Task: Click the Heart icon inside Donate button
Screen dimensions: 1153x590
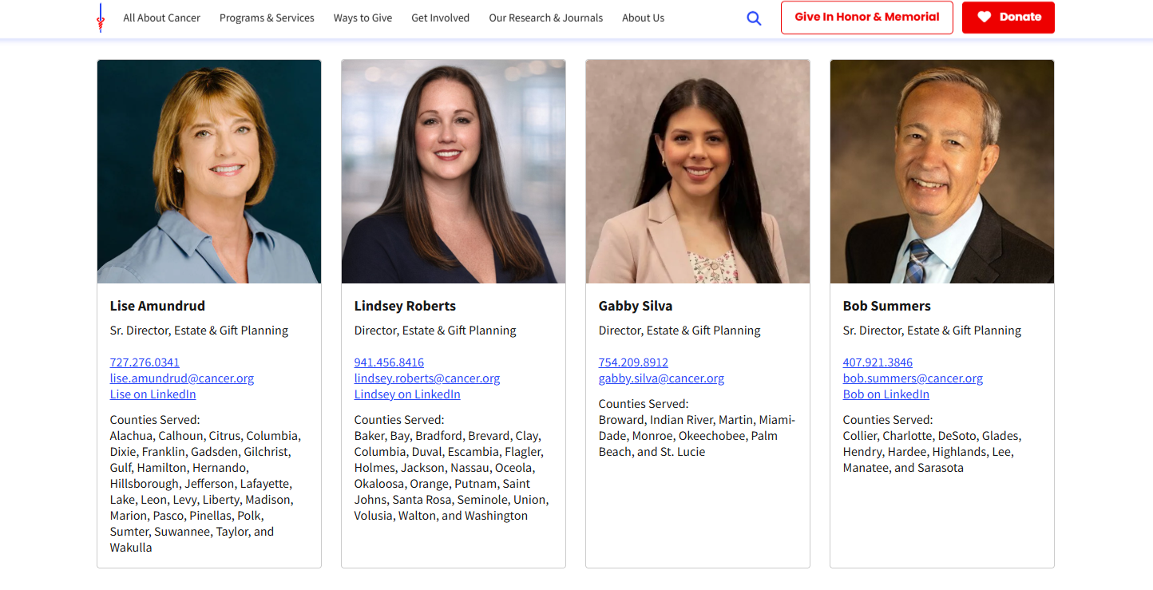Action: pyautogui.click(x=985, y=18)
